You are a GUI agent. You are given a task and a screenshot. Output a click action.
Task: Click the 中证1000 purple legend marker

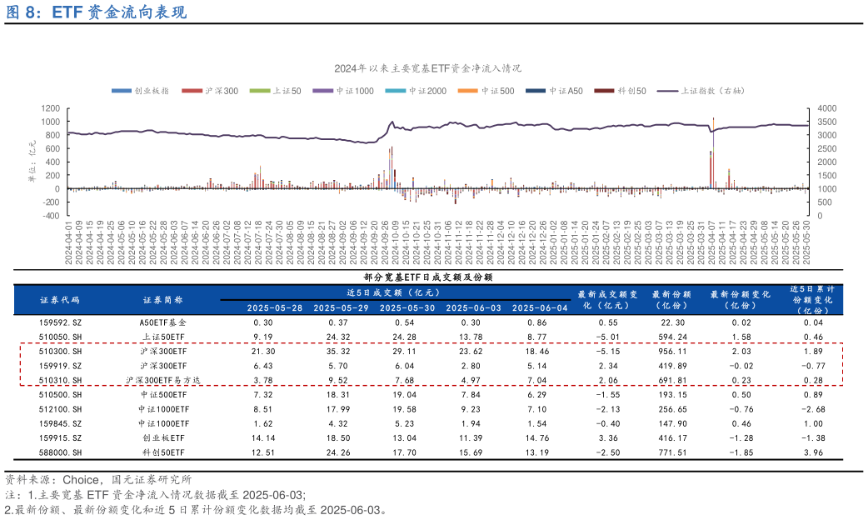pyautogui.click(x=321, y=92)
